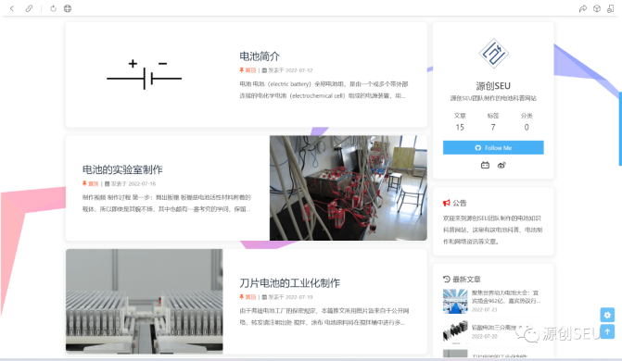622x361 pixels.
Task: Click the 由于弗迪电池工厂 excerpt text
Action: [x=324, y=317]
